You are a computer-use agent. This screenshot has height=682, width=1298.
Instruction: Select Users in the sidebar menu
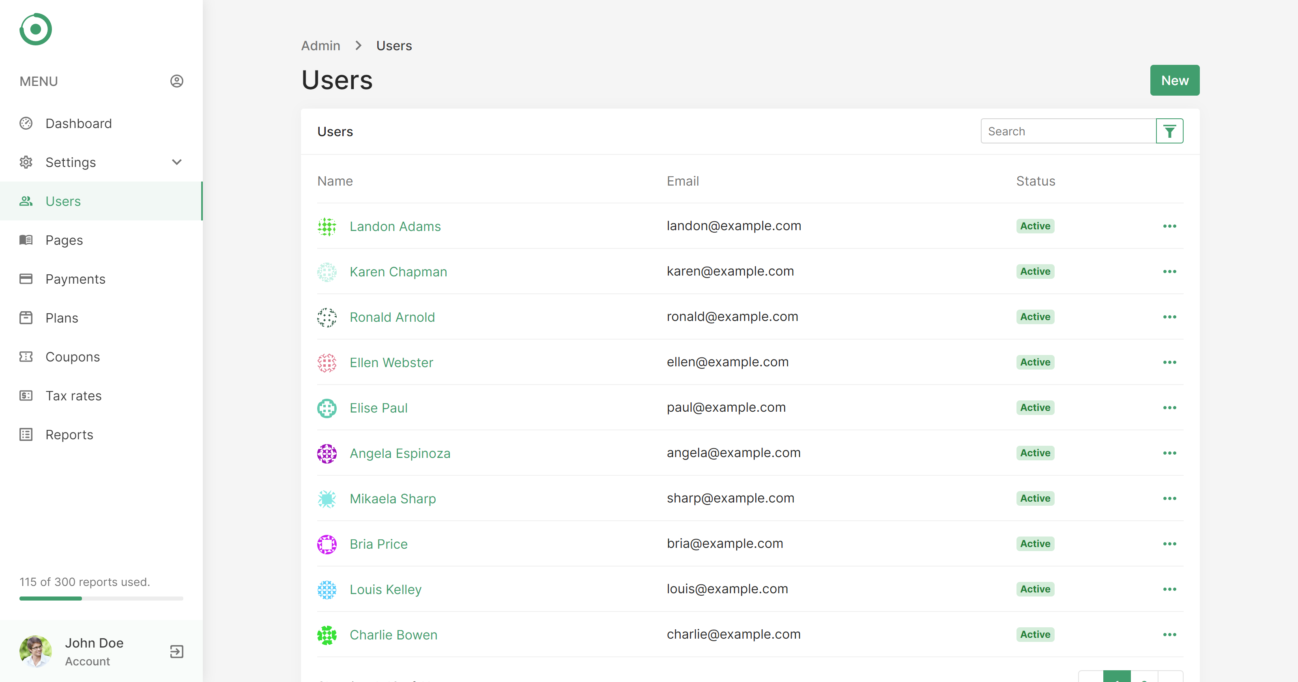(x=101, y=201)
